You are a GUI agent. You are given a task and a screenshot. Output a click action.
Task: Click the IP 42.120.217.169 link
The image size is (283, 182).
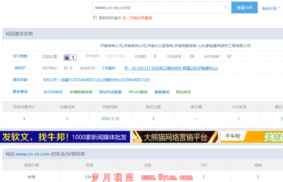click(171, 68)
